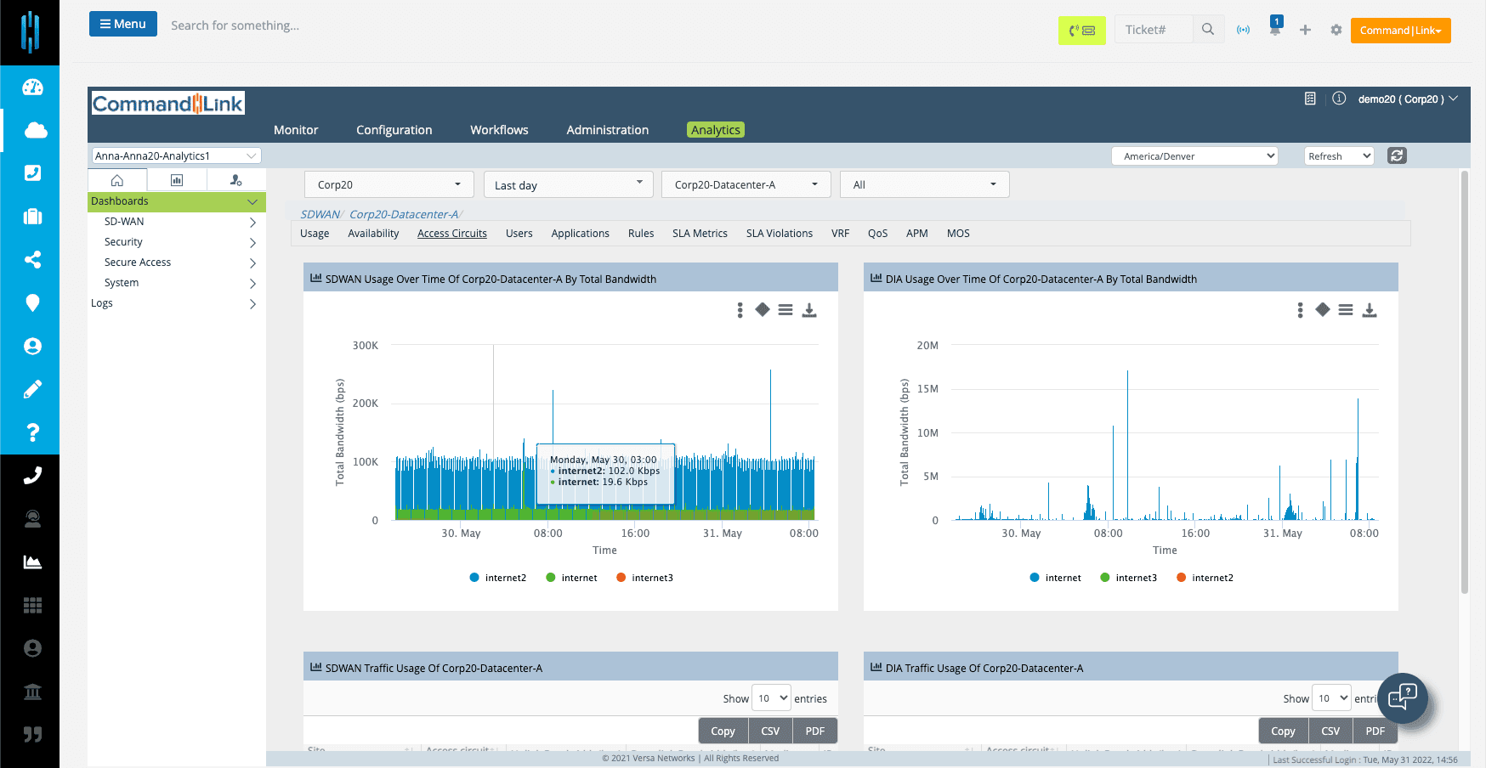
Task: Download the SDWAN Usage Over Time chart
Action: pyautogui.click(x=809, y=310)
